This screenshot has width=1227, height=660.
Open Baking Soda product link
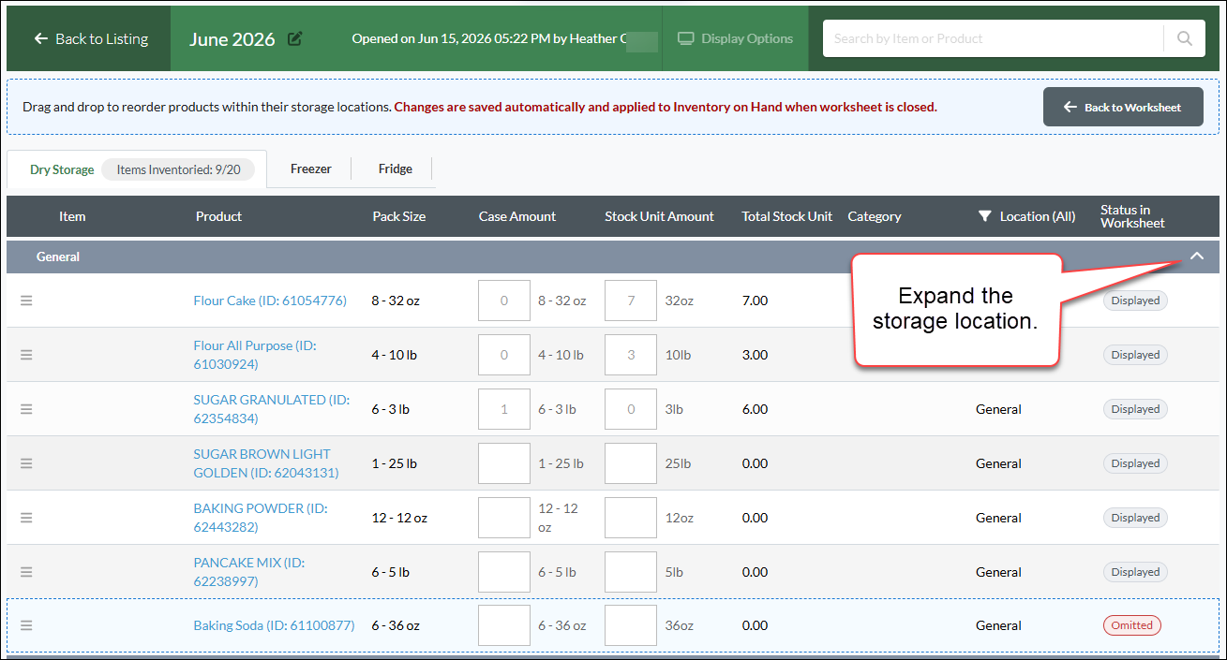point(274,625)
